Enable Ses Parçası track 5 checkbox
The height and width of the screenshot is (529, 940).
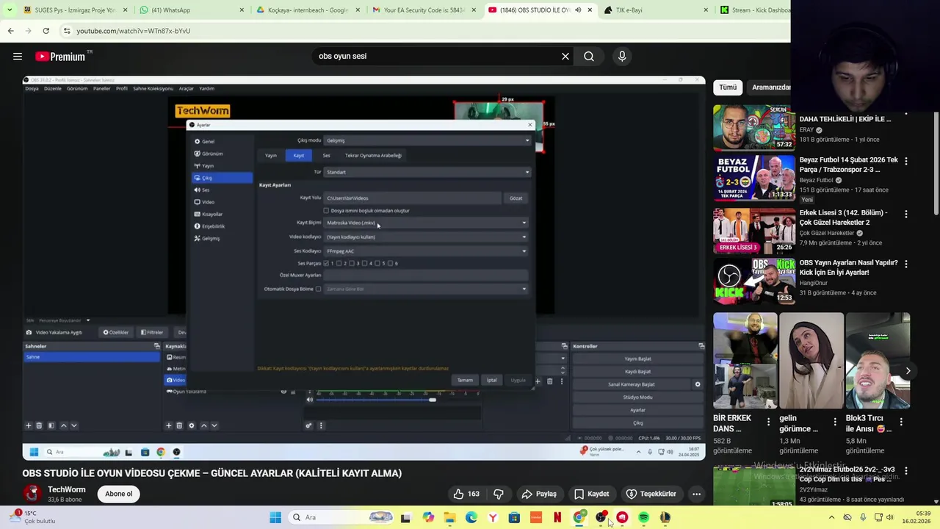tap(377, 263)
